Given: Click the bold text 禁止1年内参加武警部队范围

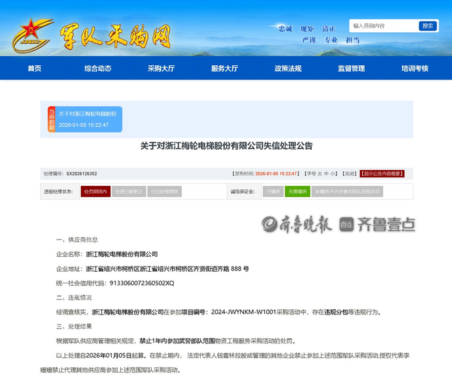Looking at the screenshot, I should 178,341.
